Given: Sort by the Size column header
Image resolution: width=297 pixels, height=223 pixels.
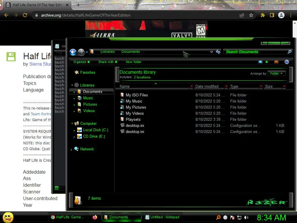Looking at the screenshot, I should [273, 87].
